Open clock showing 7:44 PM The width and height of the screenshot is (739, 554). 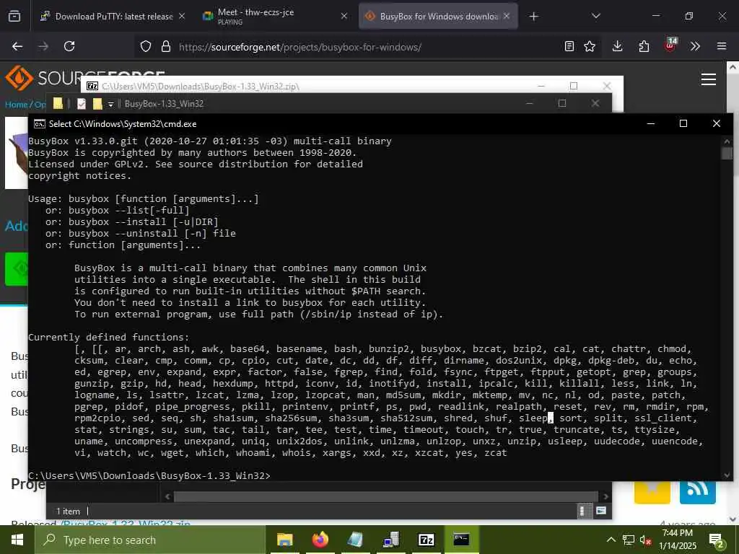678,540
